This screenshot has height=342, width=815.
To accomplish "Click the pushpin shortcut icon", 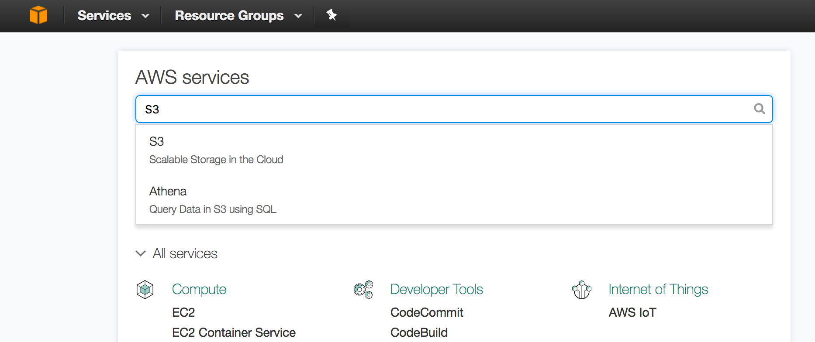I will [x=332, y=15].
